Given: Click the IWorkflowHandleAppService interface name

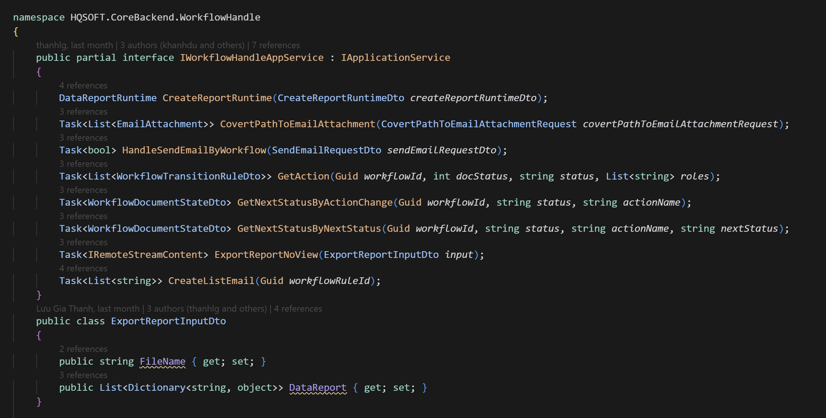Looking at the screenshot, I should (x=252, y=57).
